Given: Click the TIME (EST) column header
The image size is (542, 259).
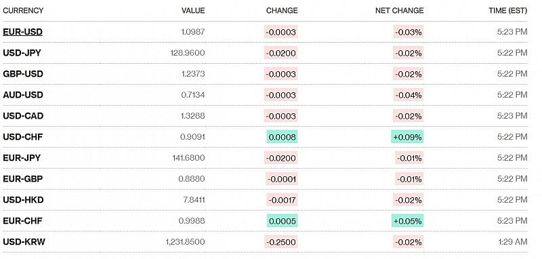Looking at the screenshot, I should tap(507, 11).
